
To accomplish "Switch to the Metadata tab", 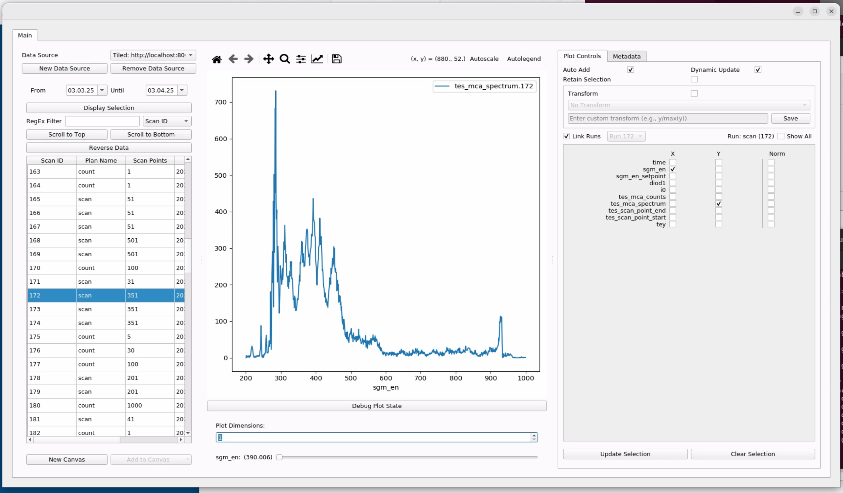I will pos(626,56).
